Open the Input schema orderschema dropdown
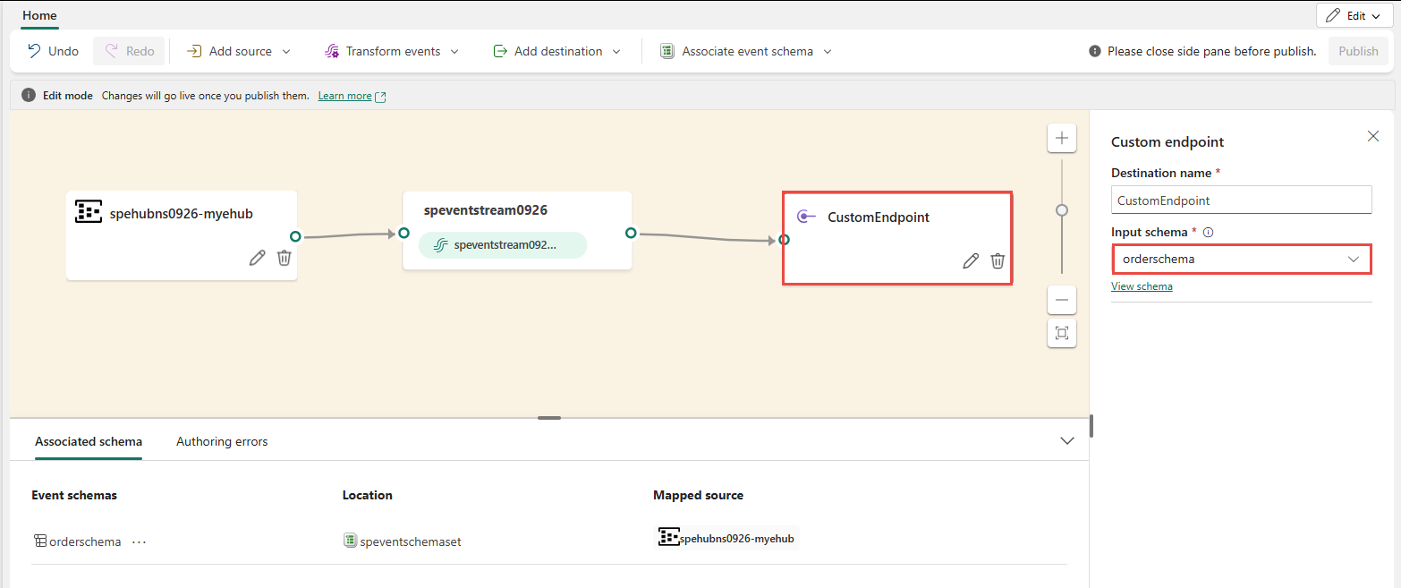Viewport: 1401px width, 588px height. (x=1241, y=260)
